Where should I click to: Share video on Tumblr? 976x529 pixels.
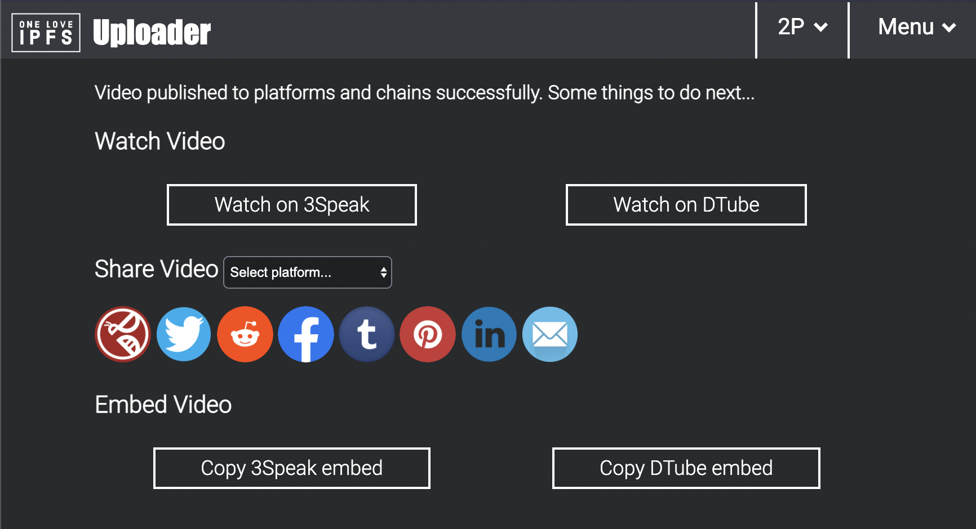367,334
